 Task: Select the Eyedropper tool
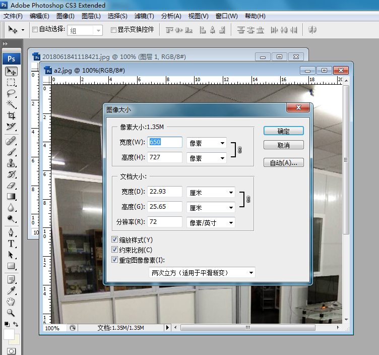[11, 290]
